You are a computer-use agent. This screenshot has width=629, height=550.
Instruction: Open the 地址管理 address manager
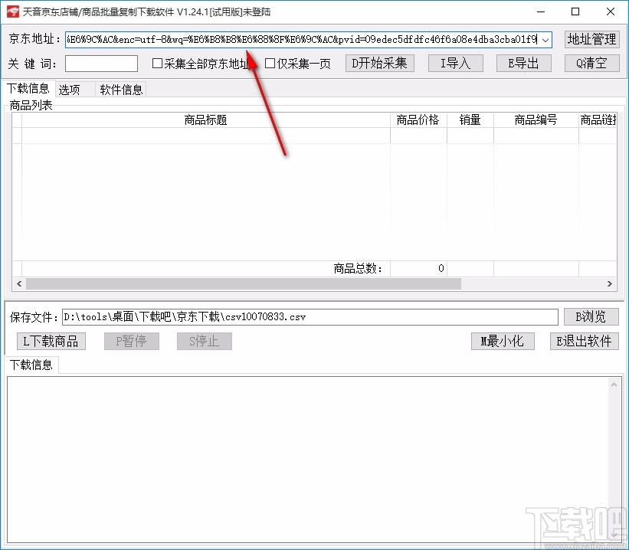pos(591,39)
